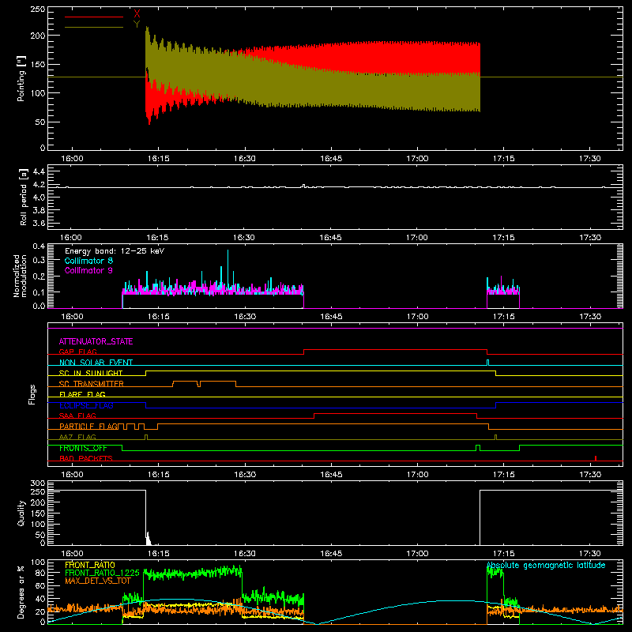Click the tallest cyan Collimator 8 modulation spike

point(228,270)
